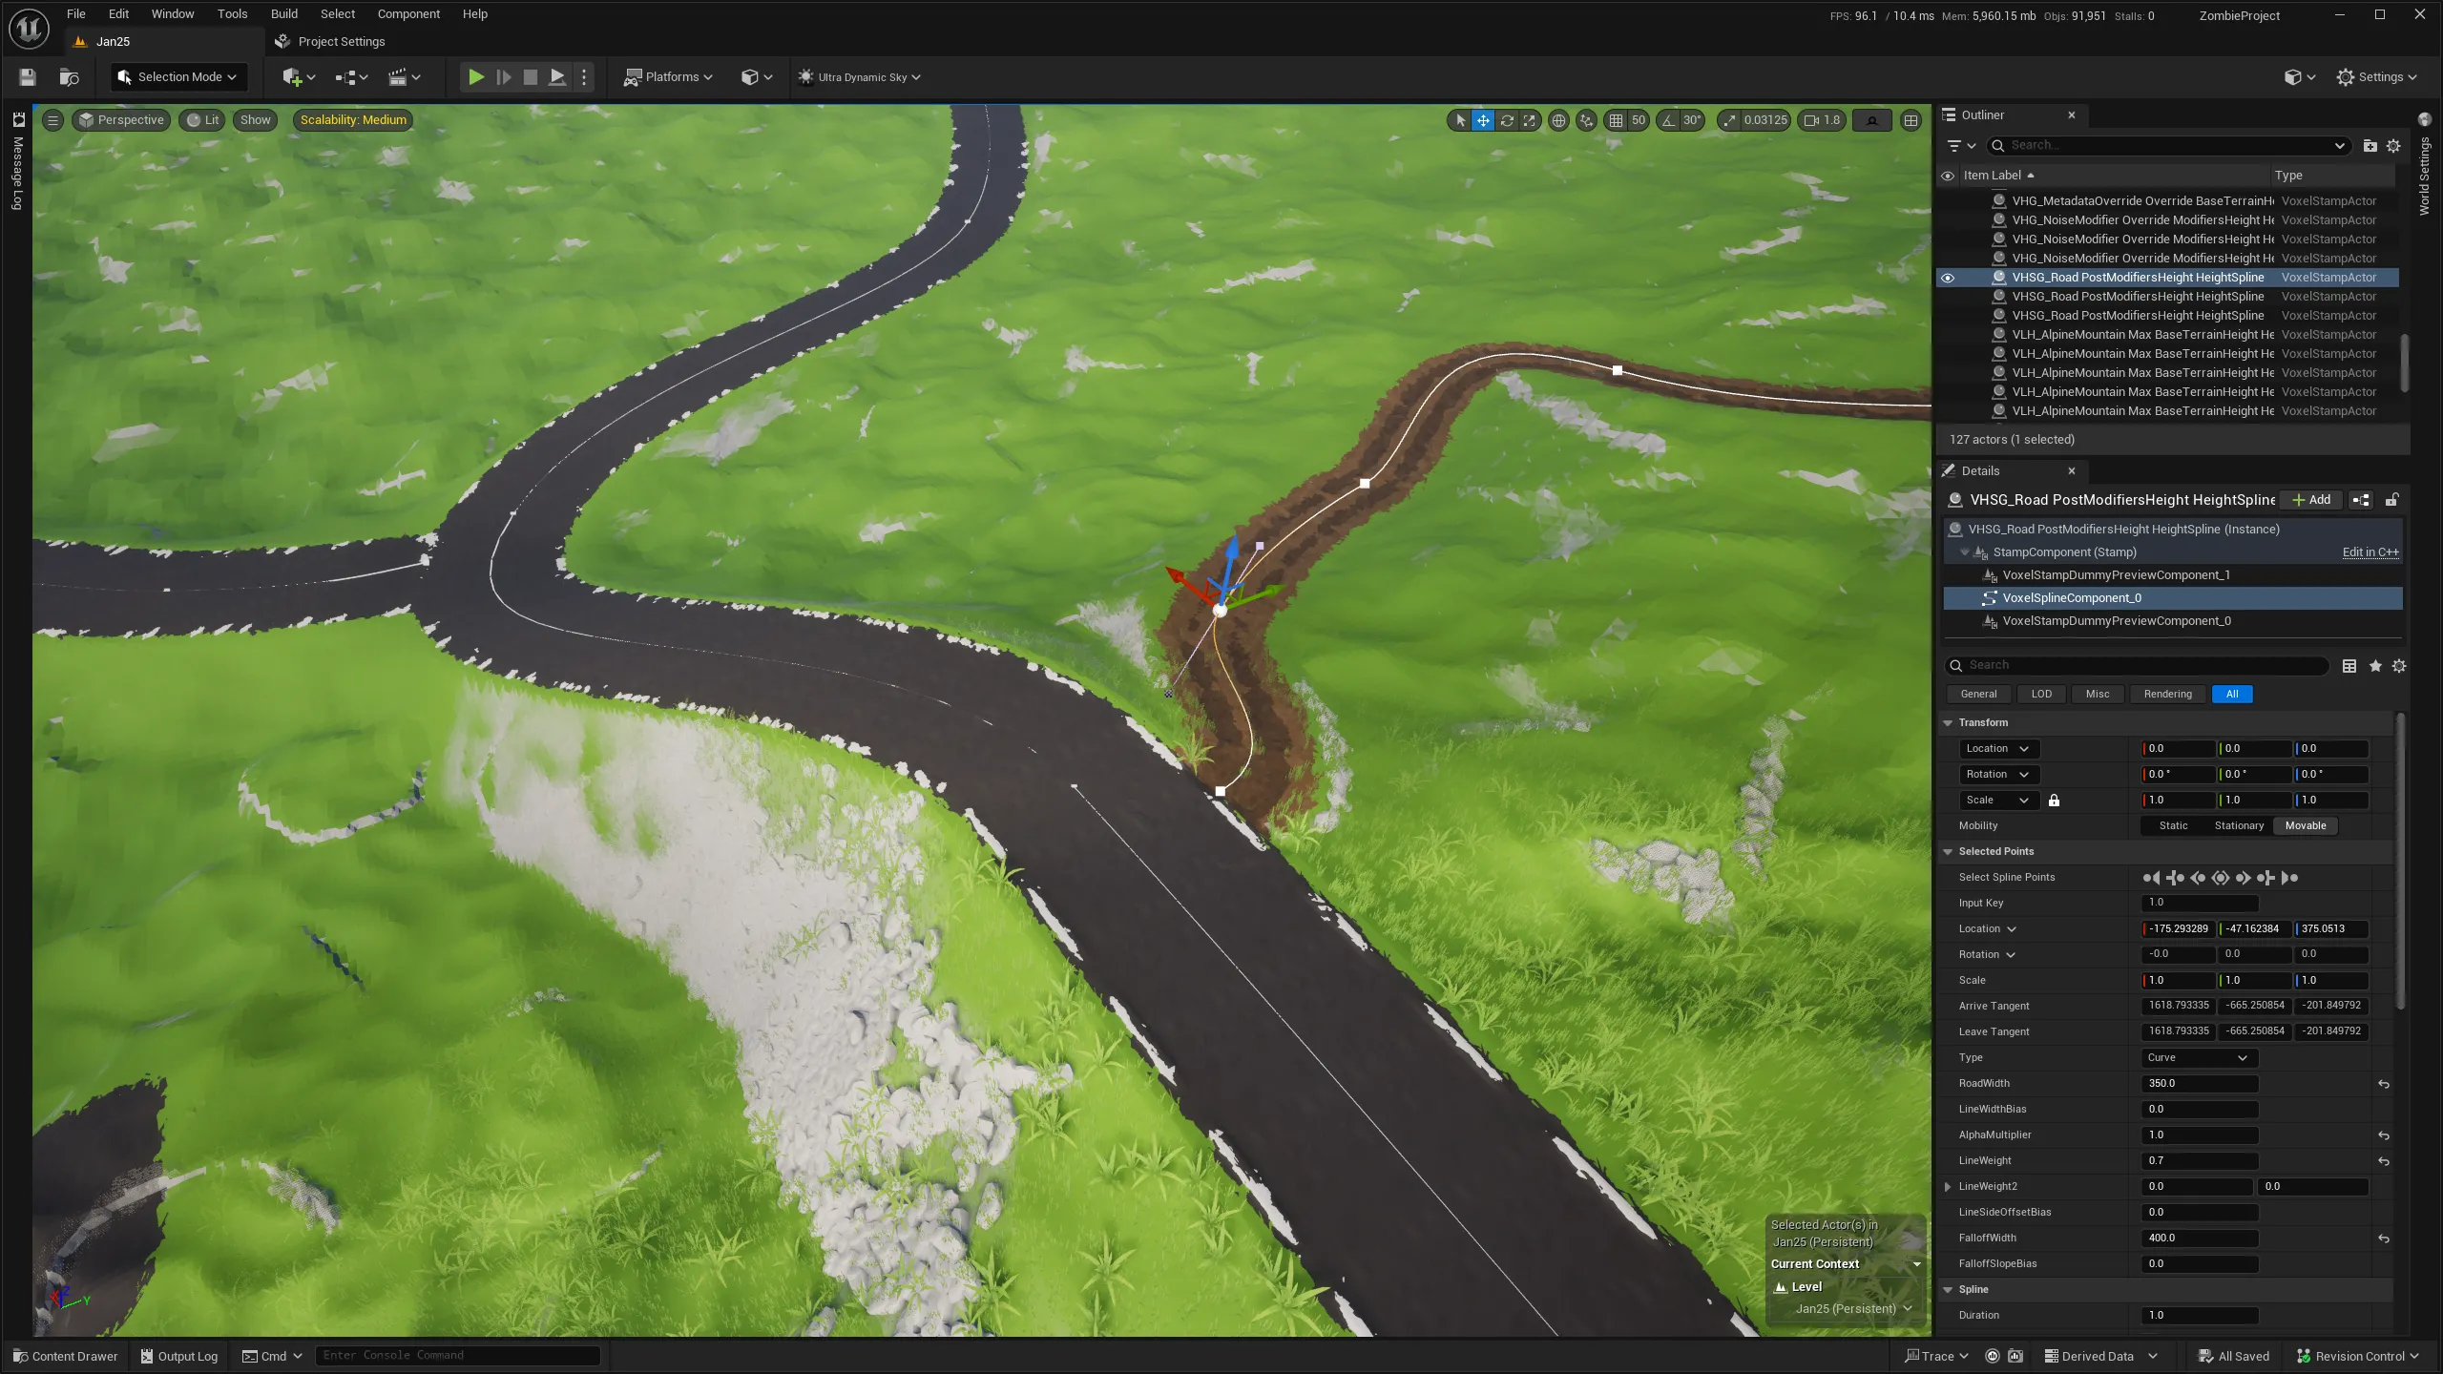Click the favorites star in Details

tap(2375, 666)
